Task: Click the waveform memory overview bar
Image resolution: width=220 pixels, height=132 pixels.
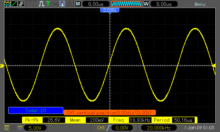Action: point(127,4)
